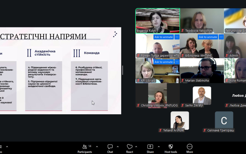
Task: Open the Participants panel
Action: pyautogui.click(x=85, y=148)
